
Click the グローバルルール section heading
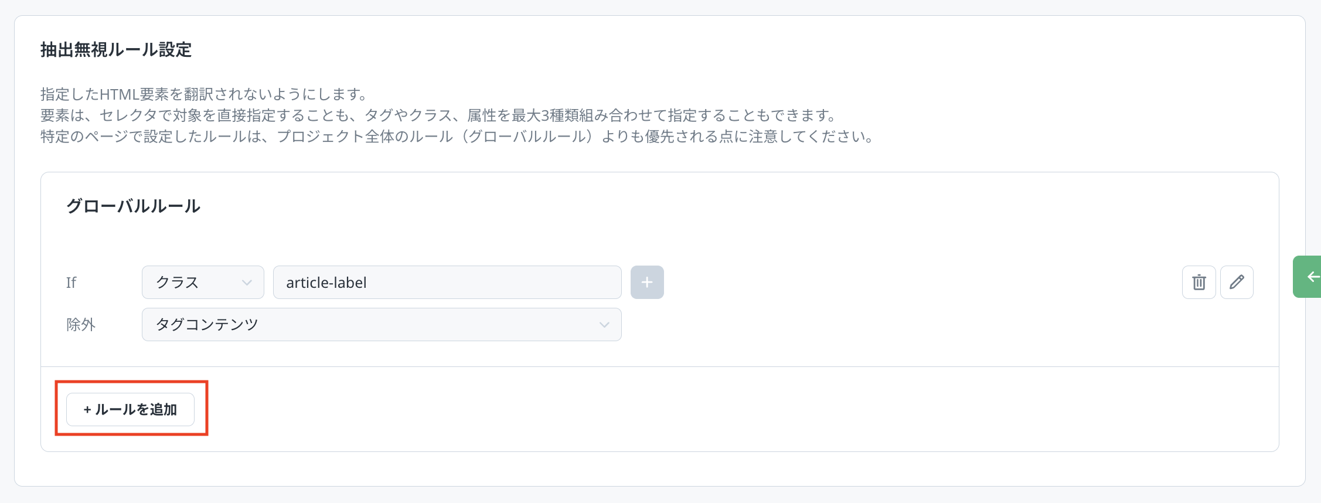(133, 206)
